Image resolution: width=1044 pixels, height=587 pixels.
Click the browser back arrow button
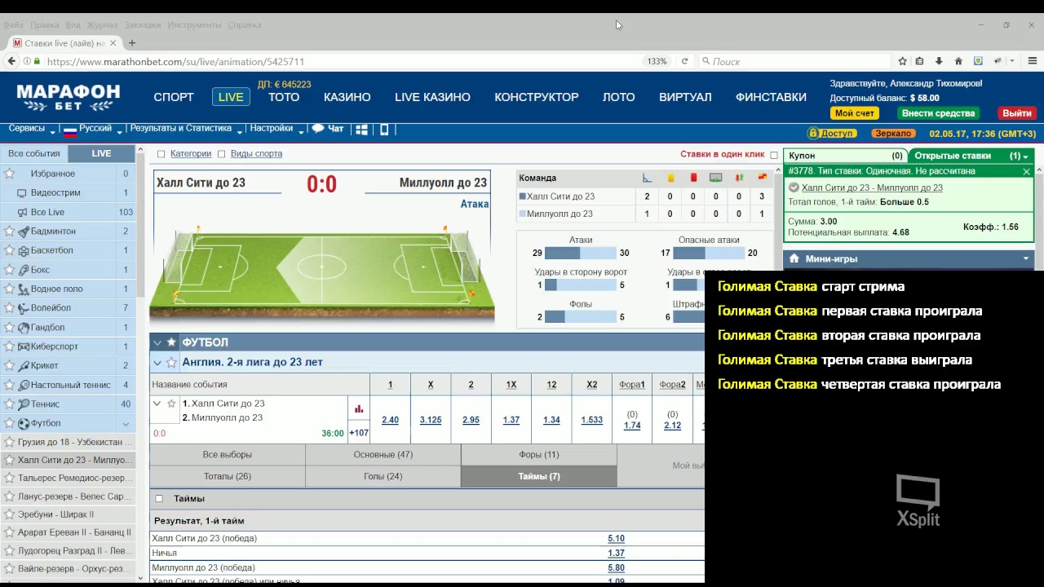11,61
